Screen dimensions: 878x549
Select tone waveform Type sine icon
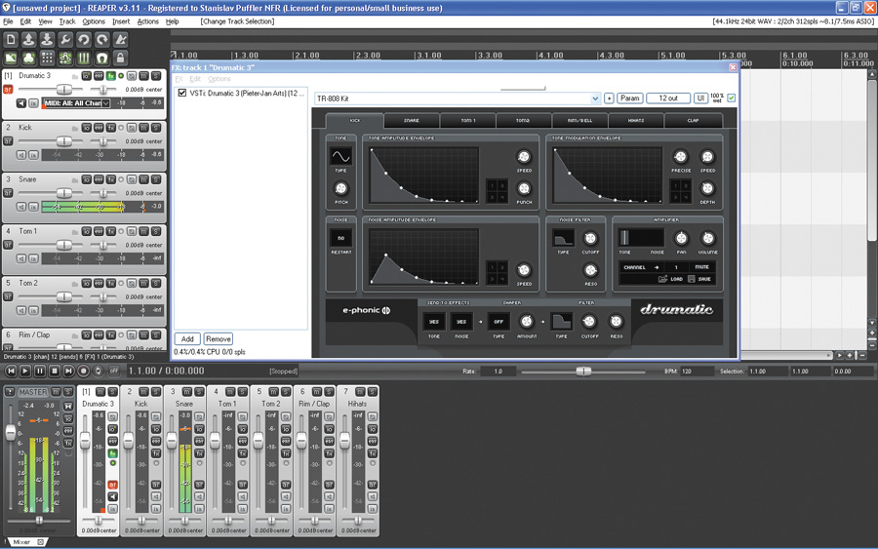coord(341,156)
